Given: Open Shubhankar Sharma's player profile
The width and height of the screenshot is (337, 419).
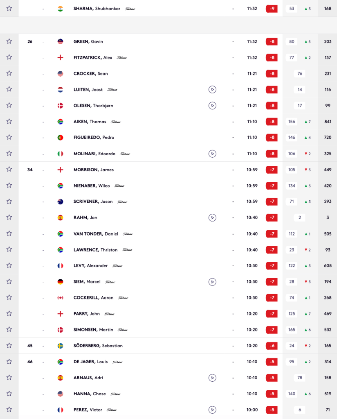Looking at the screenshot, I should (97, 9).
